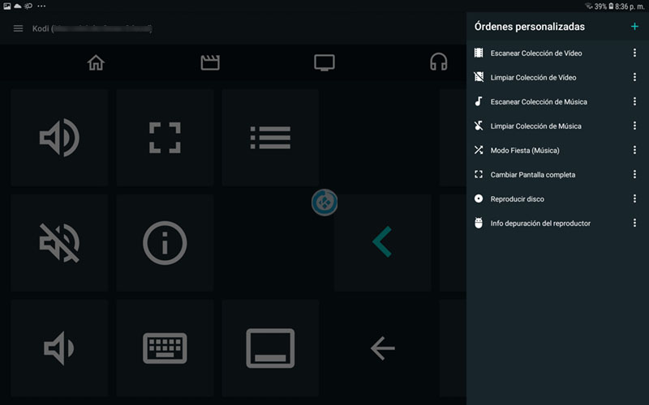Open the keyboard input button

click(165, 348)
